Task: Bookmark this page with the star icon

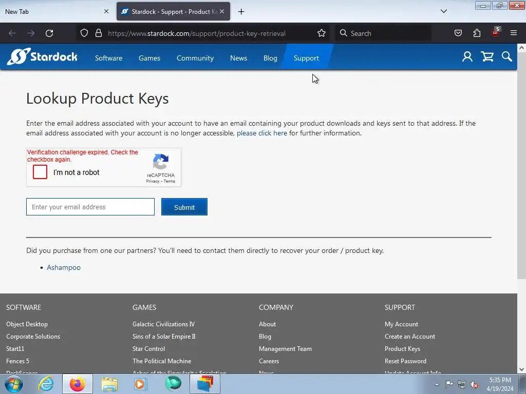Action: (x=322, y=33)
